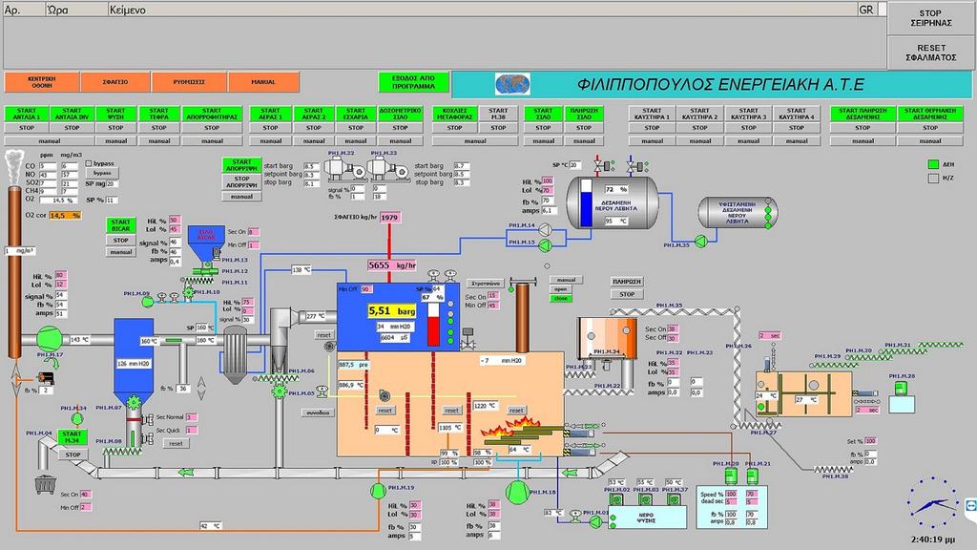
Task: Click the PH1.M.17 exhaust fan icon
Action: point(48,340)
